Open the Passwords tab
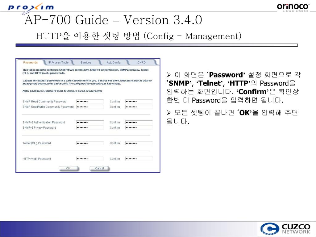This screenshot has height=237, width=316. click(x=31, y=62)
